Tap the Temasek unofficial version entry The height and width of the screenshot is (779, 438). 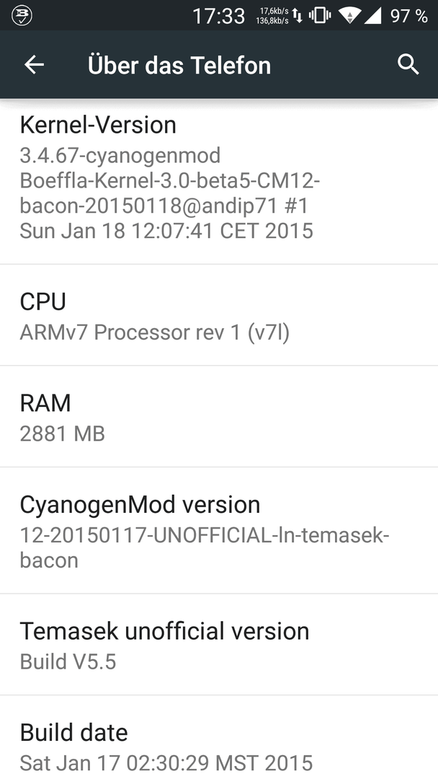[x=219, y=644]
